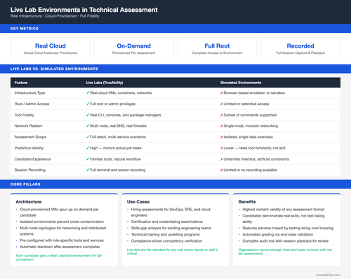The image size is (351, 279).
Task: Select the 'On-Demand' metric card
Action: 133,48
